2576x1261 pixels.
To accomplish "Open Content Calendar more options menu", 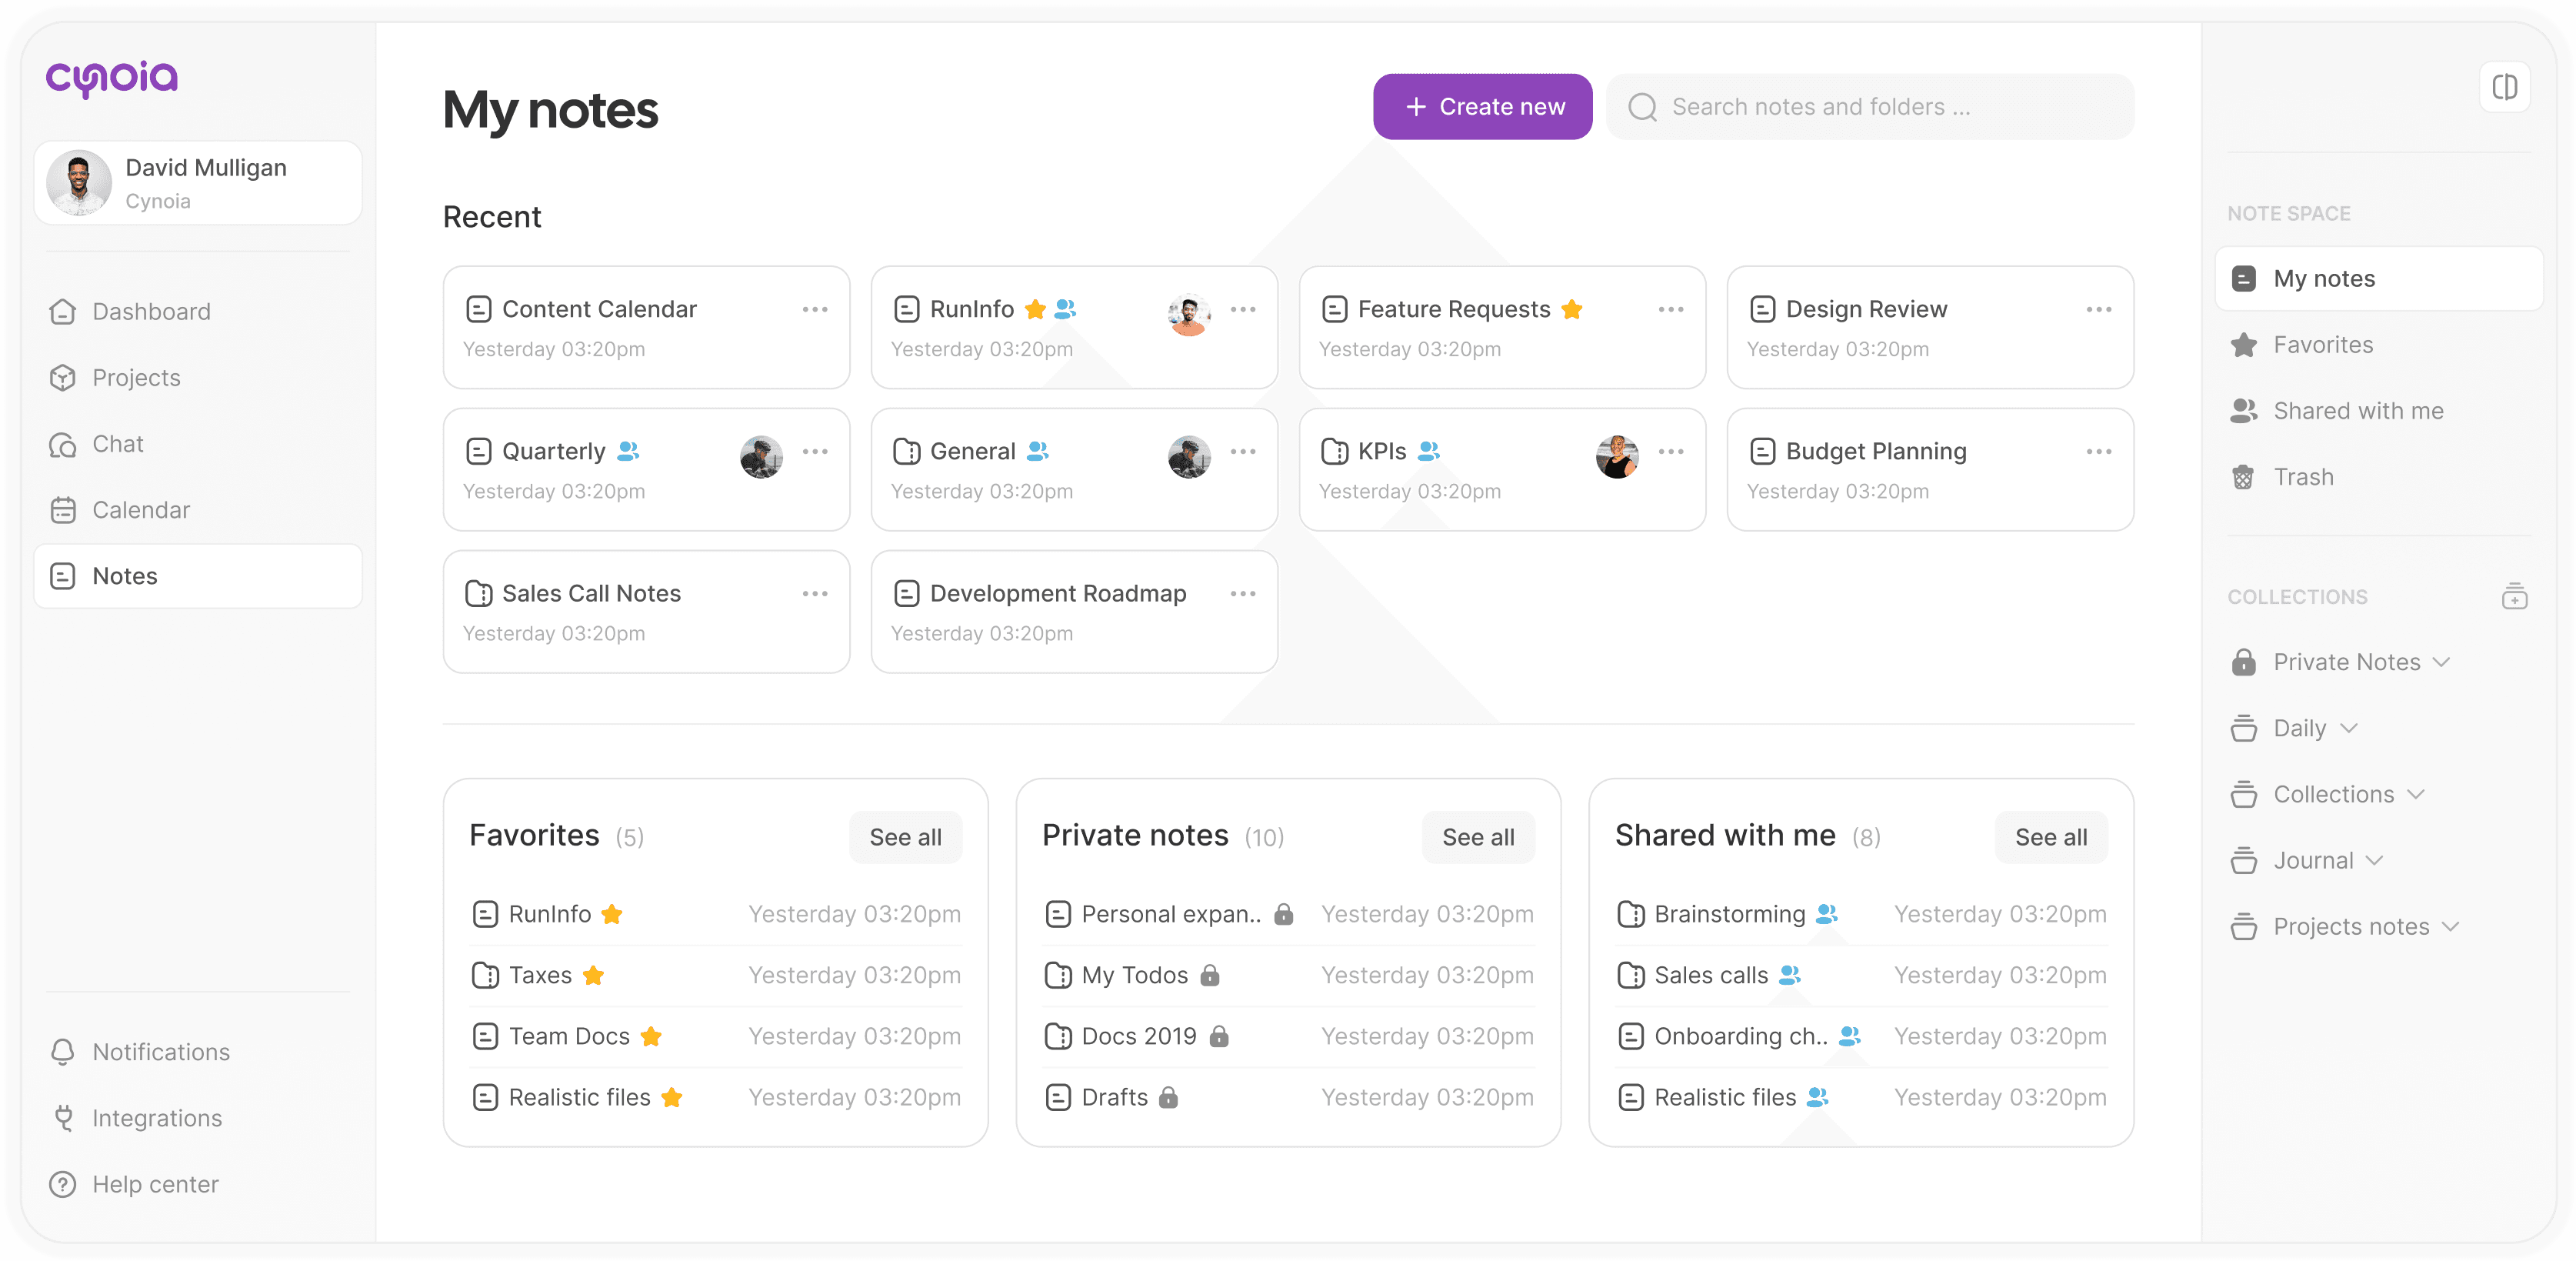I will (815, 310).
